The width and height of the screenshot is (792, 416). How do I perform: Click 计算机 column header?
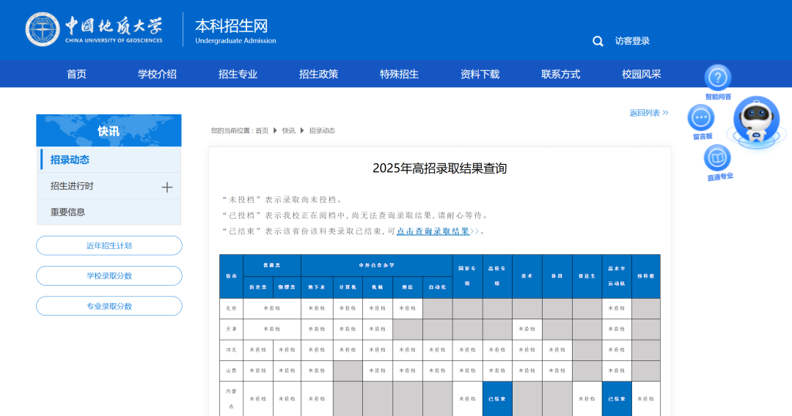point(348,287)
